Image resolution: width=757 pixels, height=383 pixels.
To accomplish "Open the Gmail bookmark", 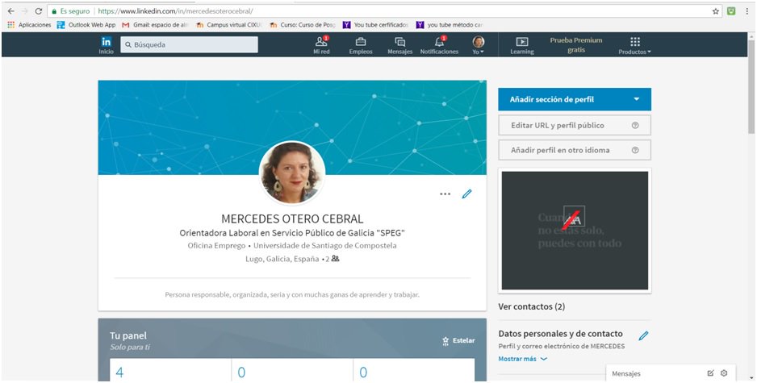I will point(156,25).
